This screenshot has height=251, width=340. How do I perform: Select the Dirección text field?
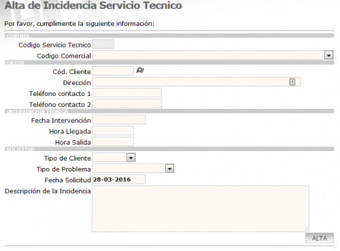[196, 82]
